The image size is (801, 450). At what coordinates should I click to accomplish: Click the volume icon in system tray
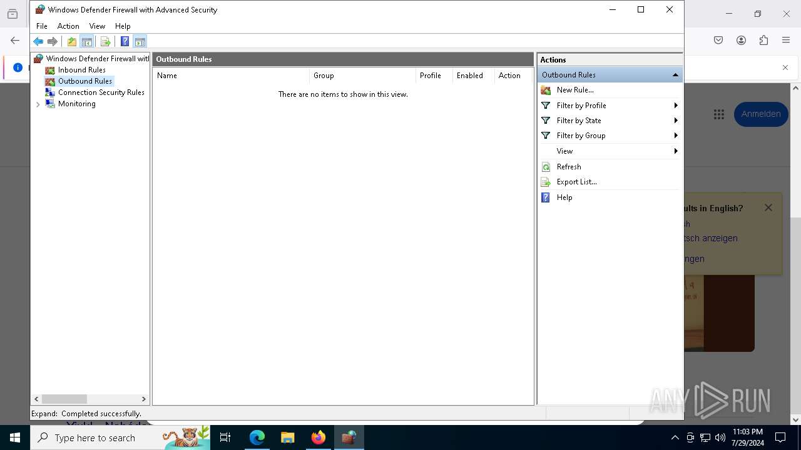point(720,437)
